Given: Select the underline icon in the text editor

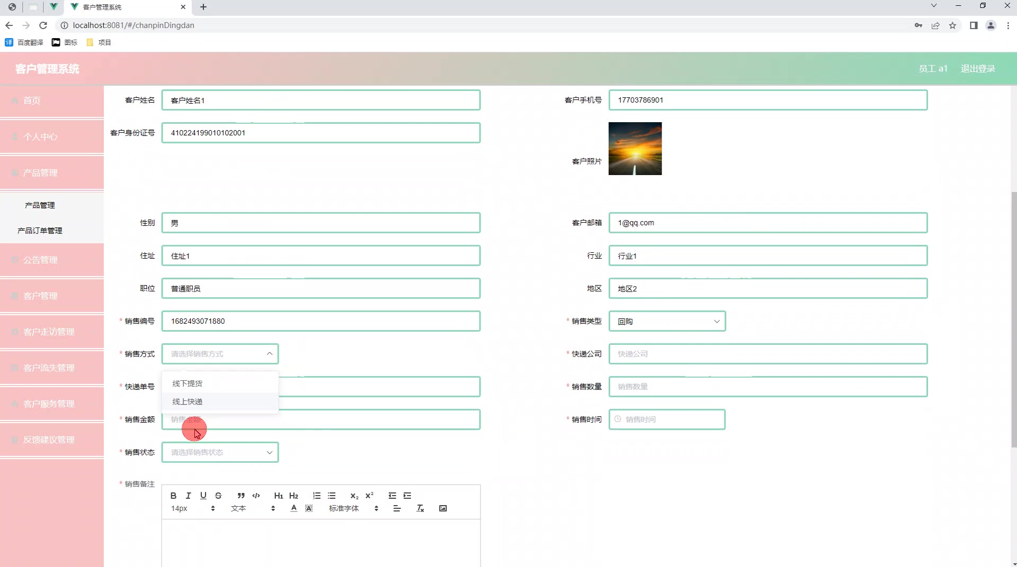Looking at the screenshot, I should tap(203, 496).
